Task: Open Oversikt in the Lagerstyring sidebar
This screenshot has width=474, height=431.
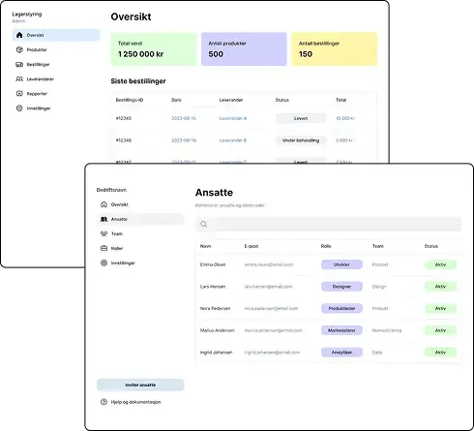Action: pyautogui.click(x=56, y=35)
